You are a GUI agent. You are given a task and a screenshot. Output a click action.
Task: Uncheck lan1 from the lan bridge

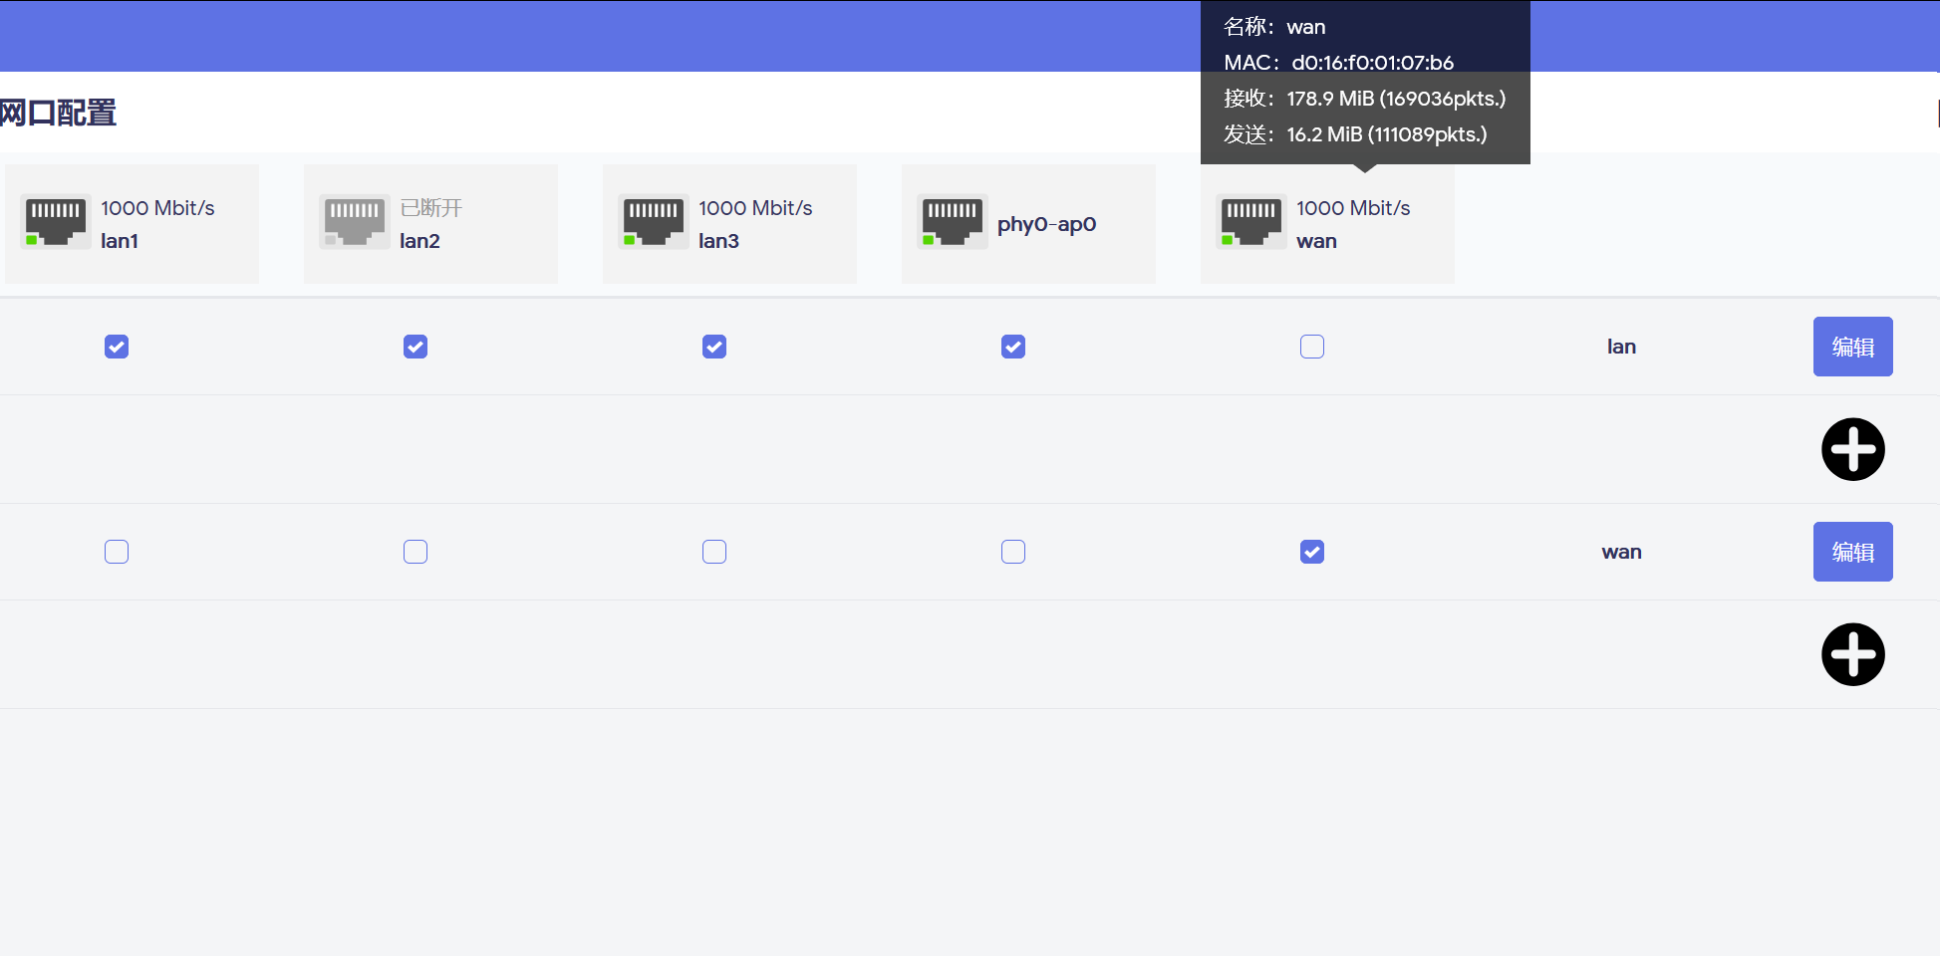116,347
